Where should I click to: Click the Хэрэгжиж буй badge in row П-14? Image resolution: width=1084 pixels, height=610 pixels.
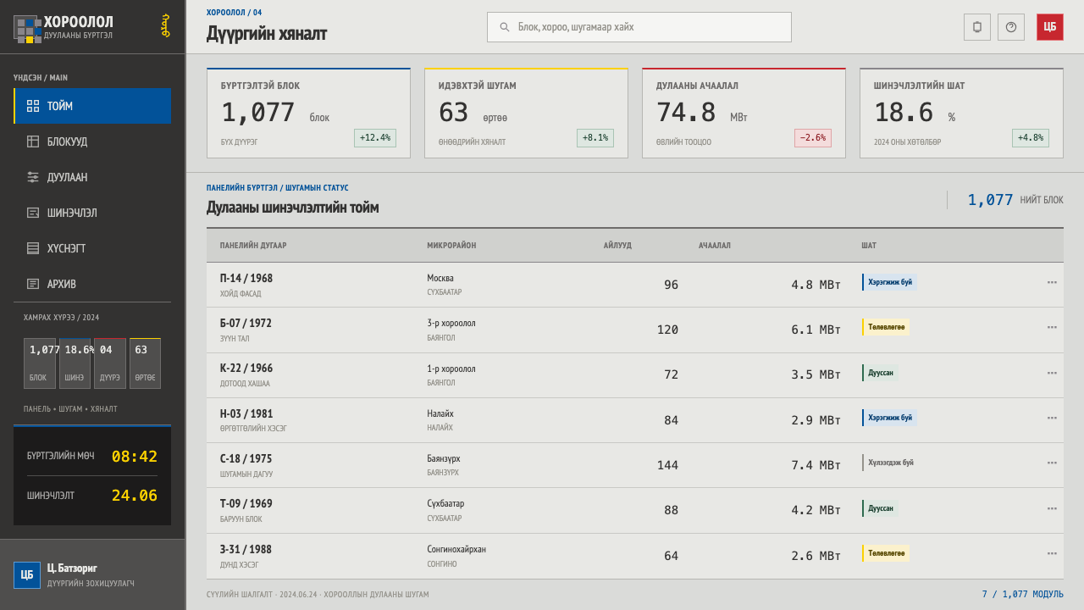click(889, 282)
